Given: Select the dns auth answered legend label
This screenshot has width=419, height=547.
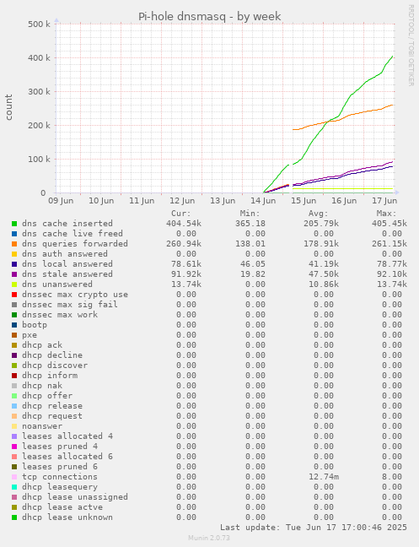Looking at the screenshot, I should 65,254.
